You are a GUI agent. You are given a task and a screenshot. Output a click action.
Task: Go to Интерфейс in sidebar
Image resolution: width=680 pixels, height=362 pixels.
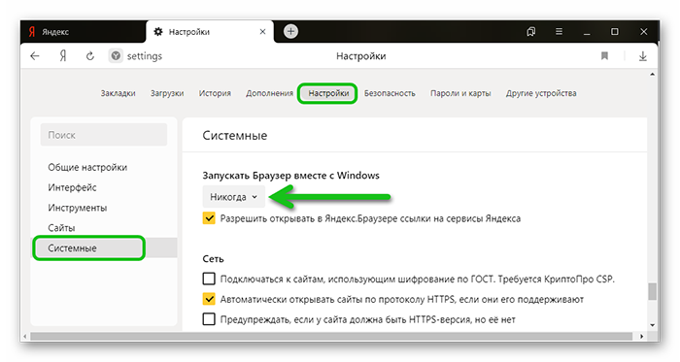[72, 187]
